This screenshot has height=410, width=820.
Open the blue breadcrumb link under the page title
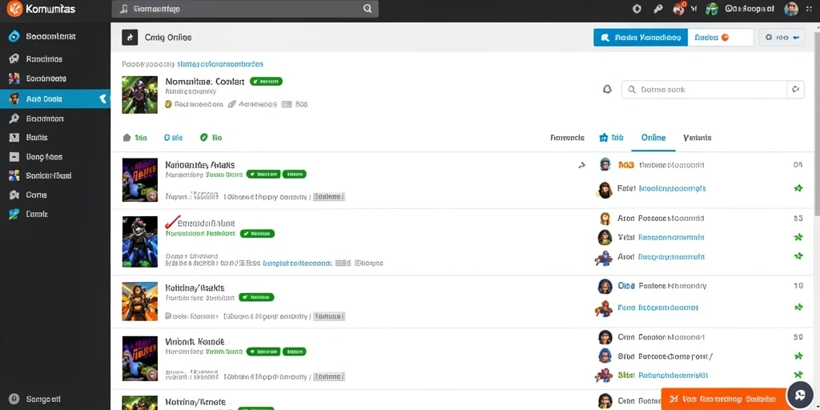[x=220, y=64]
